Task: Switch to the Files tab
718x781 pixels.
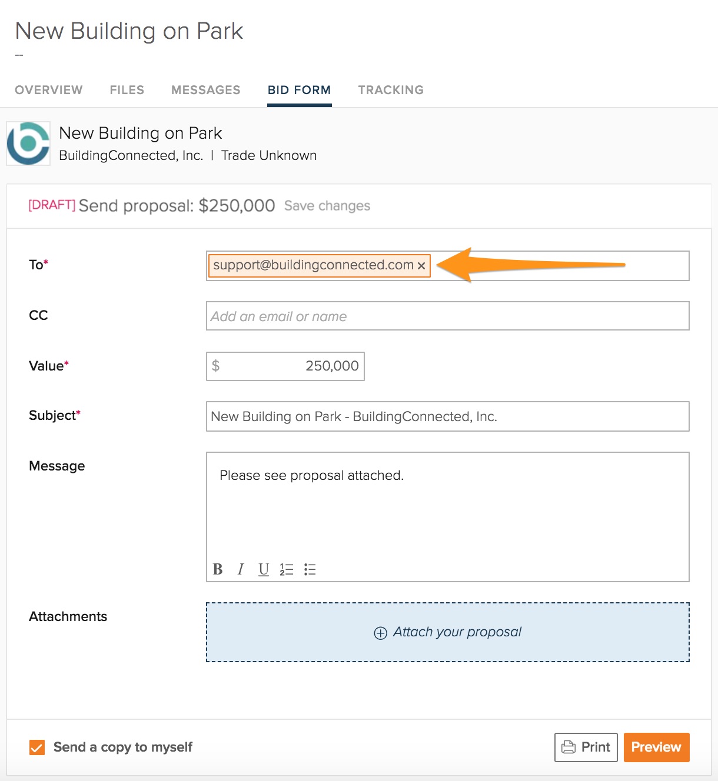Action: coord(127,90)
